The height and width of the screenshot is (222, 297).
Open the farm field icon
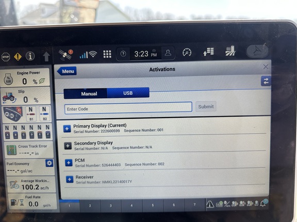pos(230,50)
